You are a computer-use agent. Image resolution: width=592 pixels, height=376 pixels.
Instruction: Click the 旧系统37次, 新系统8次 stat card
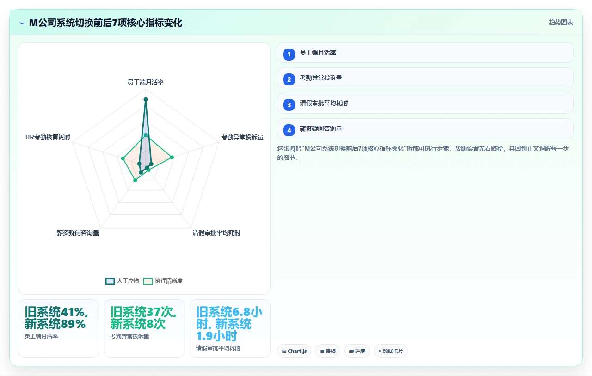pos(144,328)
